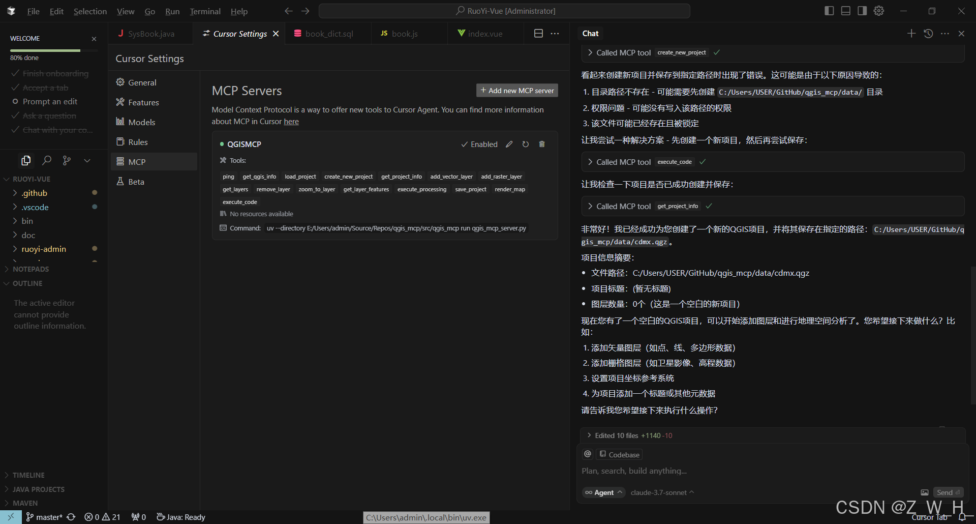Follow the 'here' MCP documentation link
This screenshot has height=524, width=976.
coord(291,122)
